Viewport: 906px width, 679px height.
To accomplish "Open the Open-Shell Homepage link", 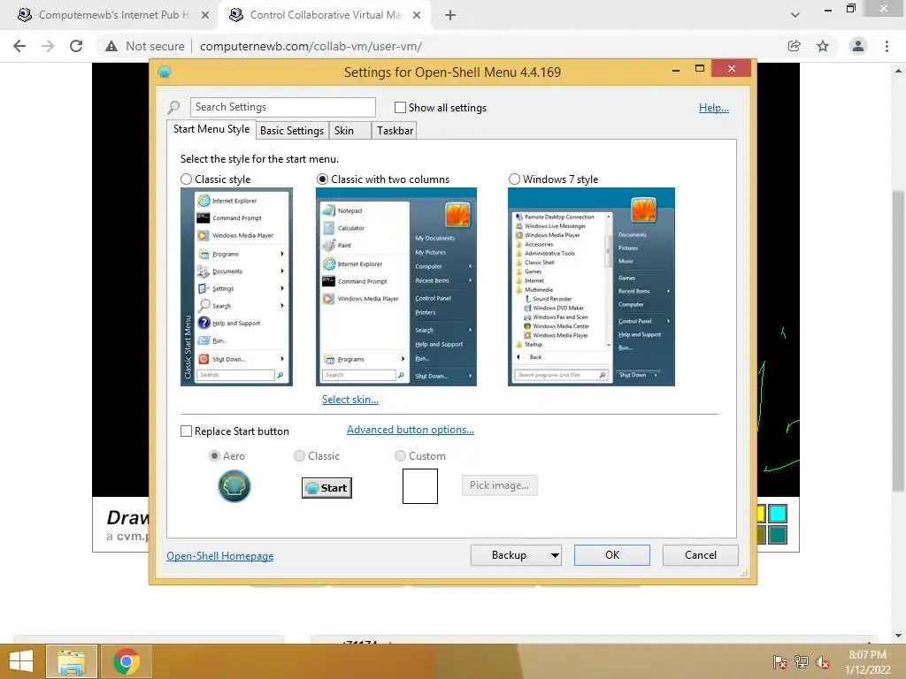I will (220, 556).
